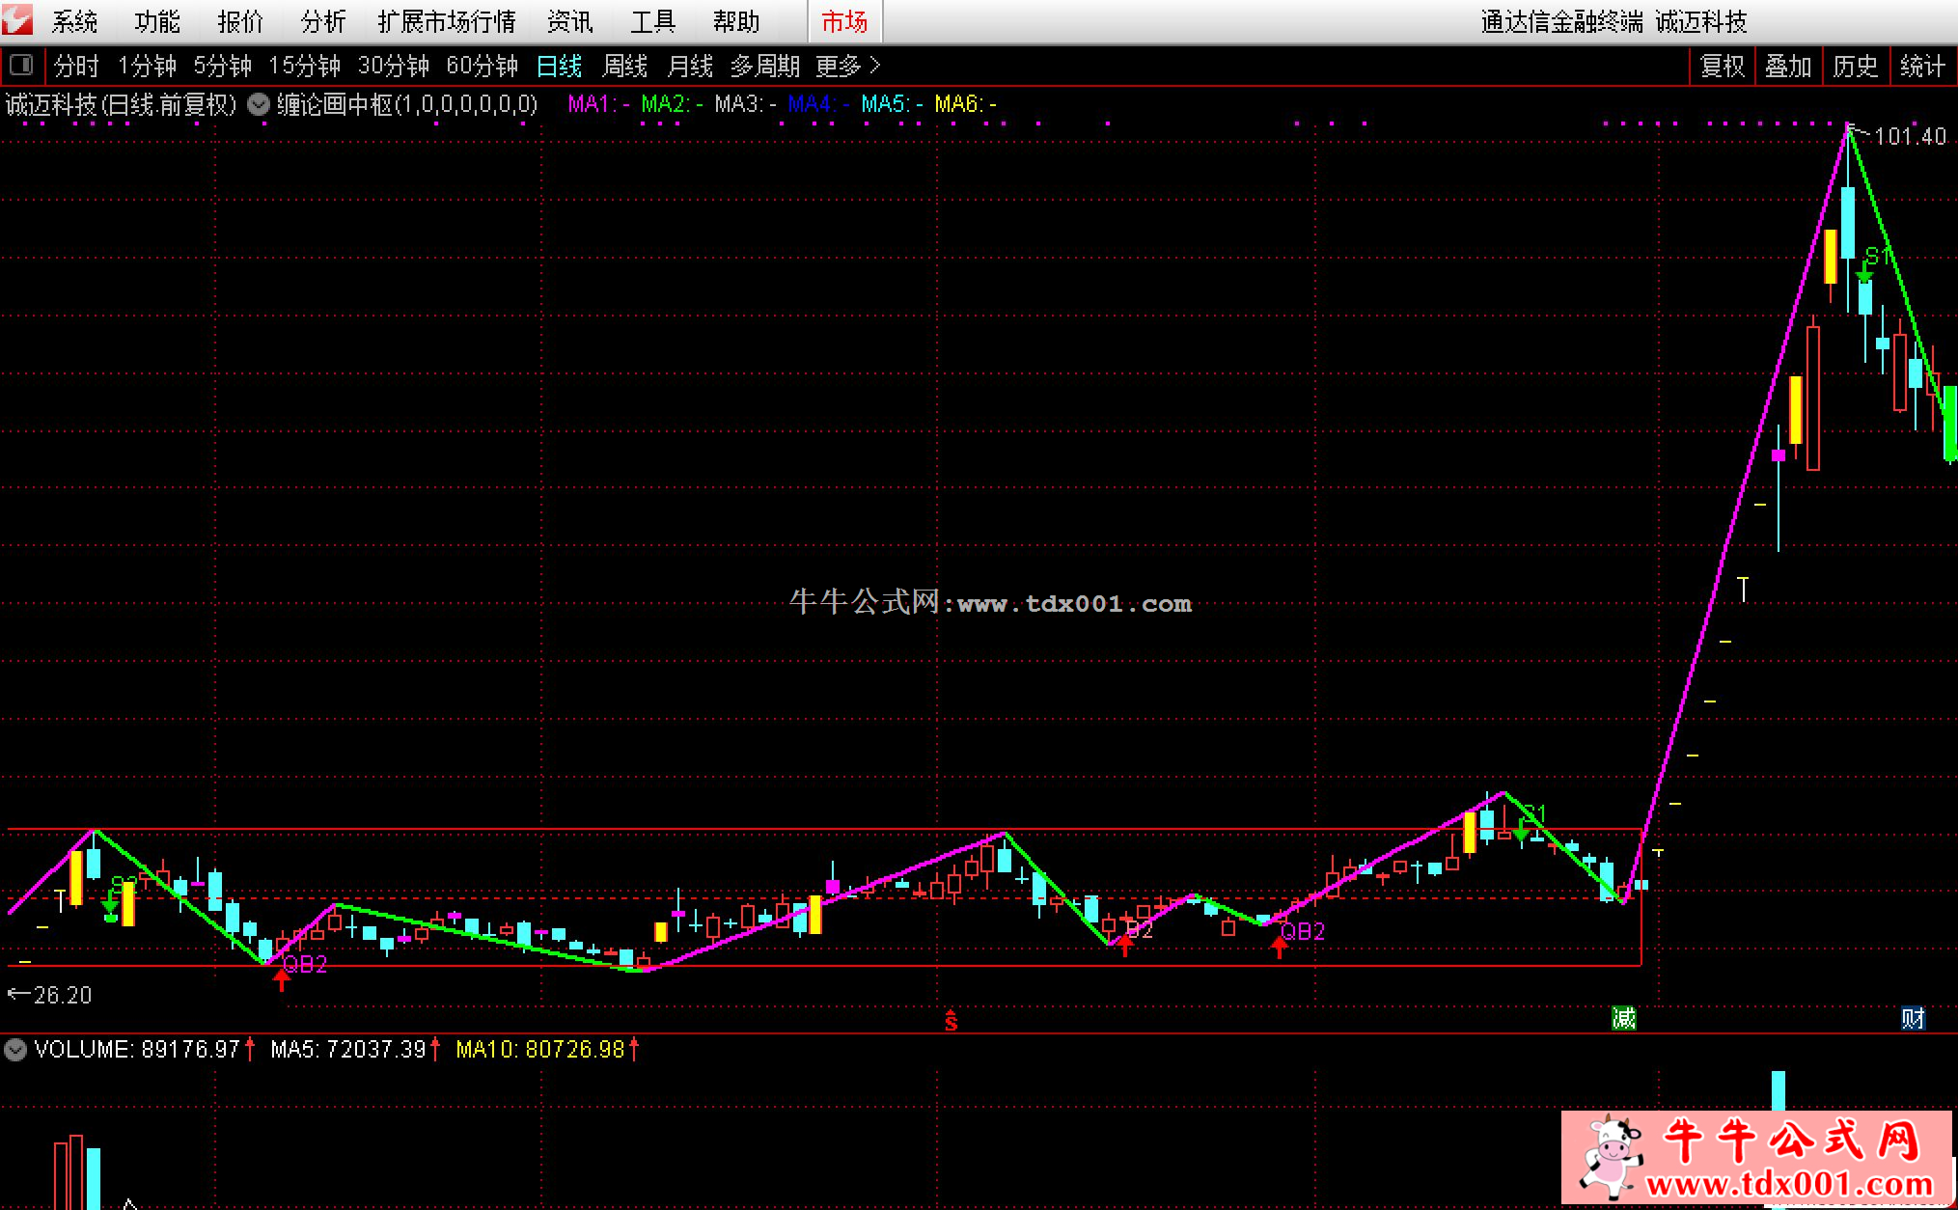1958x1210 pixels.
Task: Click the red arrow under the leftmost QB2
Action: coord(282,981)
